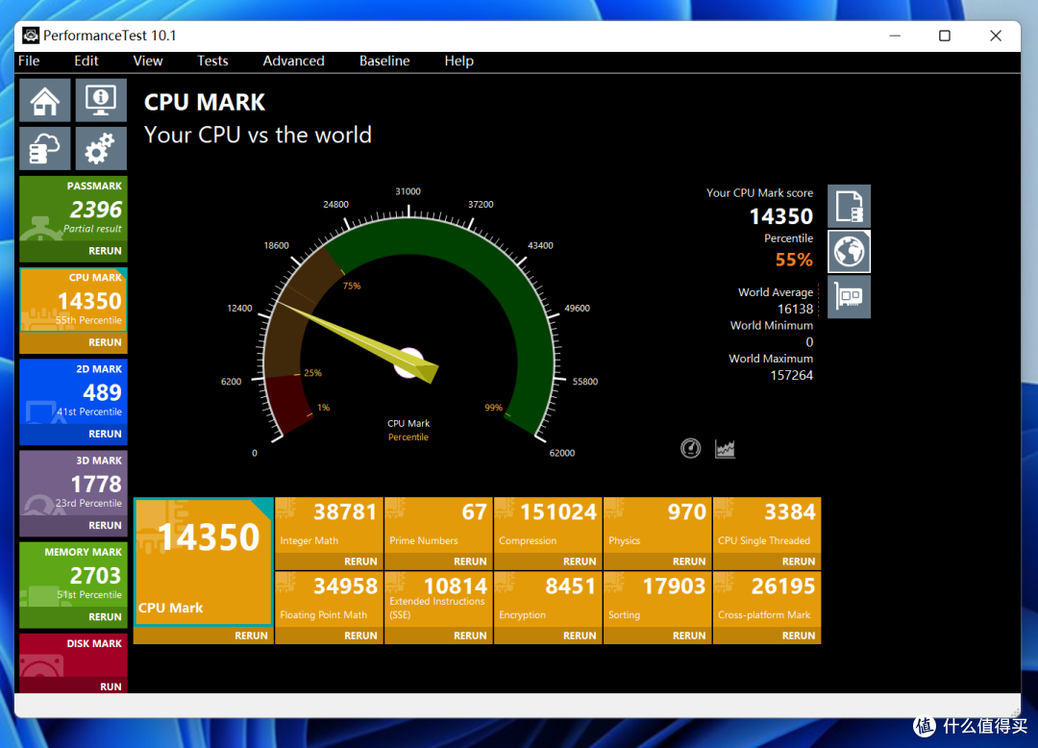The width and height of the screenshot is (1038, 748).
Task: Minimize the PerformanceTest window
Action: click(x=895, y=36)
